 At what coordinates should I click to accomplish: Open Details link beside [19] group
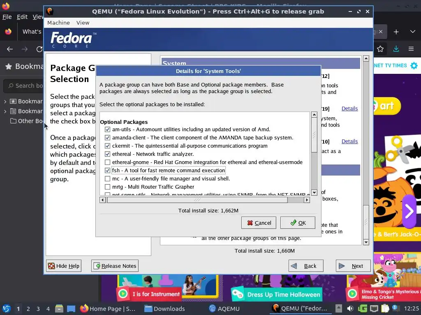tap(349, 108)
